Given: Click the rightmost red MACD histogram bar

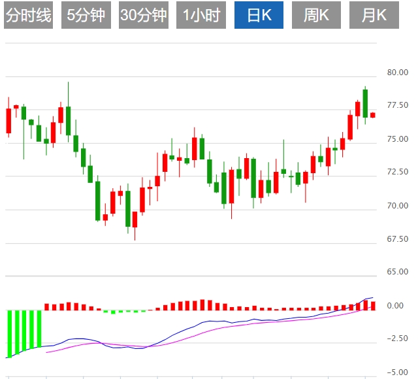Looking at the screenshot, I should tap(373, 305).
